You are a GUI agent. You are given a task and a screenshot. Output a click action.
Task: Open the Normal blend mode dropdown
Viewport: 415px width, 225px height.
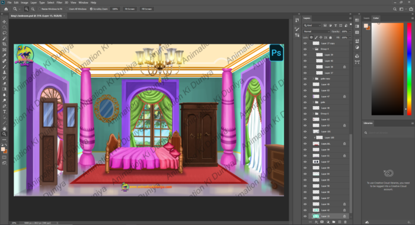click(x=316, y=31)
